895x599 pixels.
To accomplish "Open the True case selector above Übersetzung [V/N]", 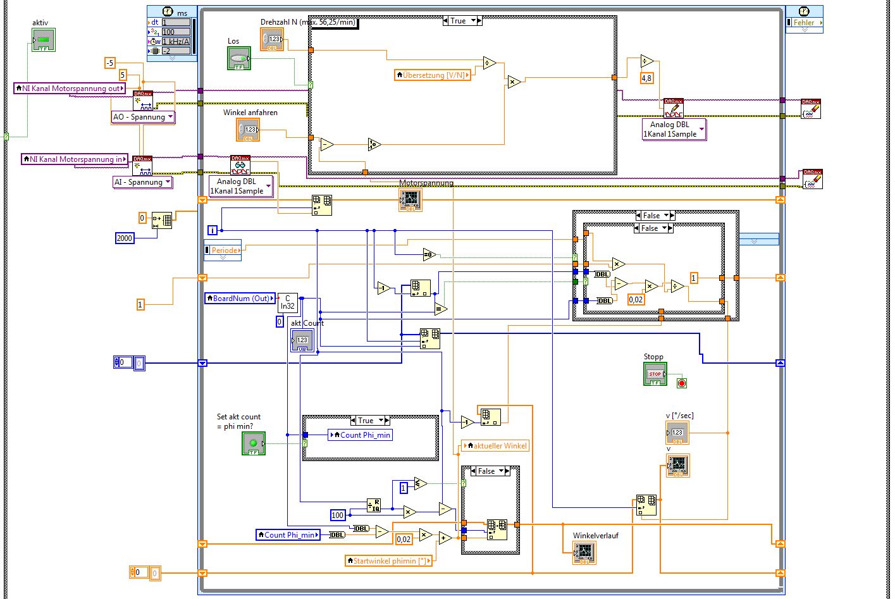I will click(462, 21).
